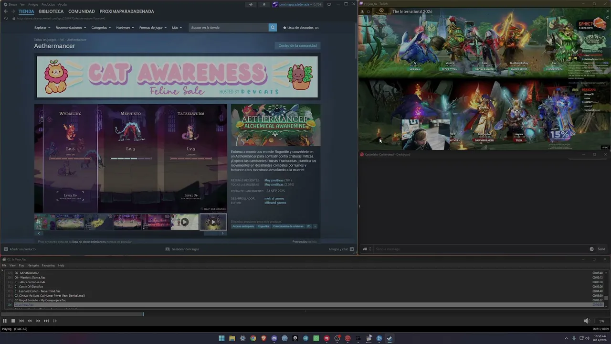The width and height of the screenshot is (611, 344).
Task: Click the Roguelike tag
Action: [x=263, y=226]
